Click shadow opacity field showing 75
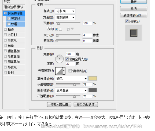The width and height of the screenshot is (155, 131). (x=87, y=96)
